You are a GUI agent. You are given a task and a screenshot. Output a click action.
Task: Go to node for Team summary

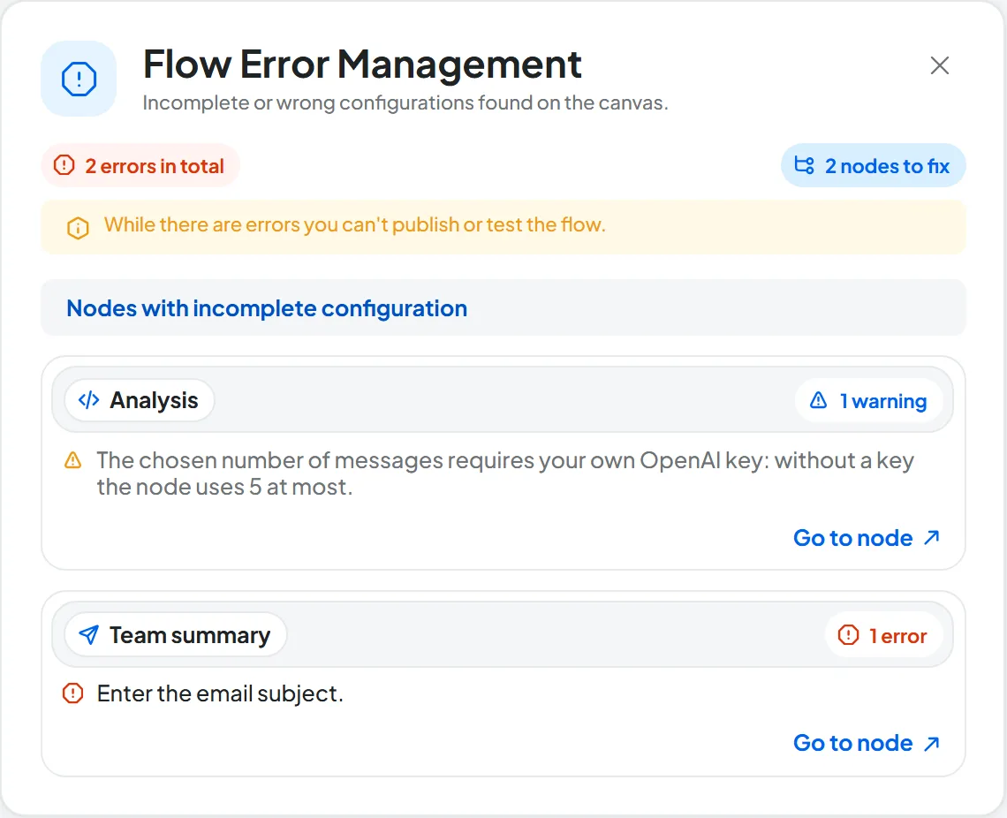coord(867,743)
